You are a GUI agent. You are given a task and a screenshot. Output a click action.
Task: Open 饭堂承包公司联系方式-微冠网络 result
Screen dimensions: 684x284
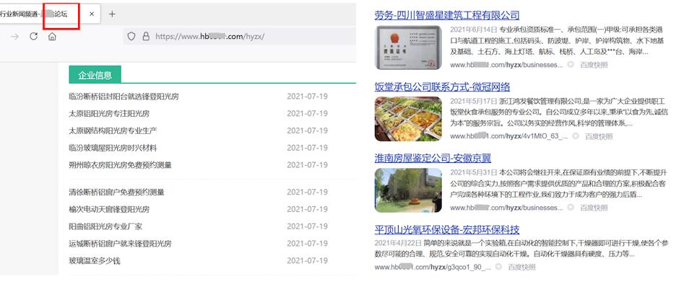pos(442,86)
